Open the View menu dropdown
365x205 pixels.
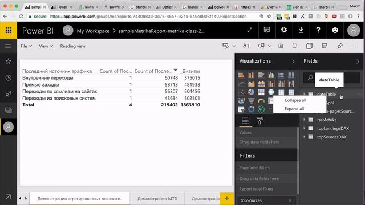(x=46, y=46)
